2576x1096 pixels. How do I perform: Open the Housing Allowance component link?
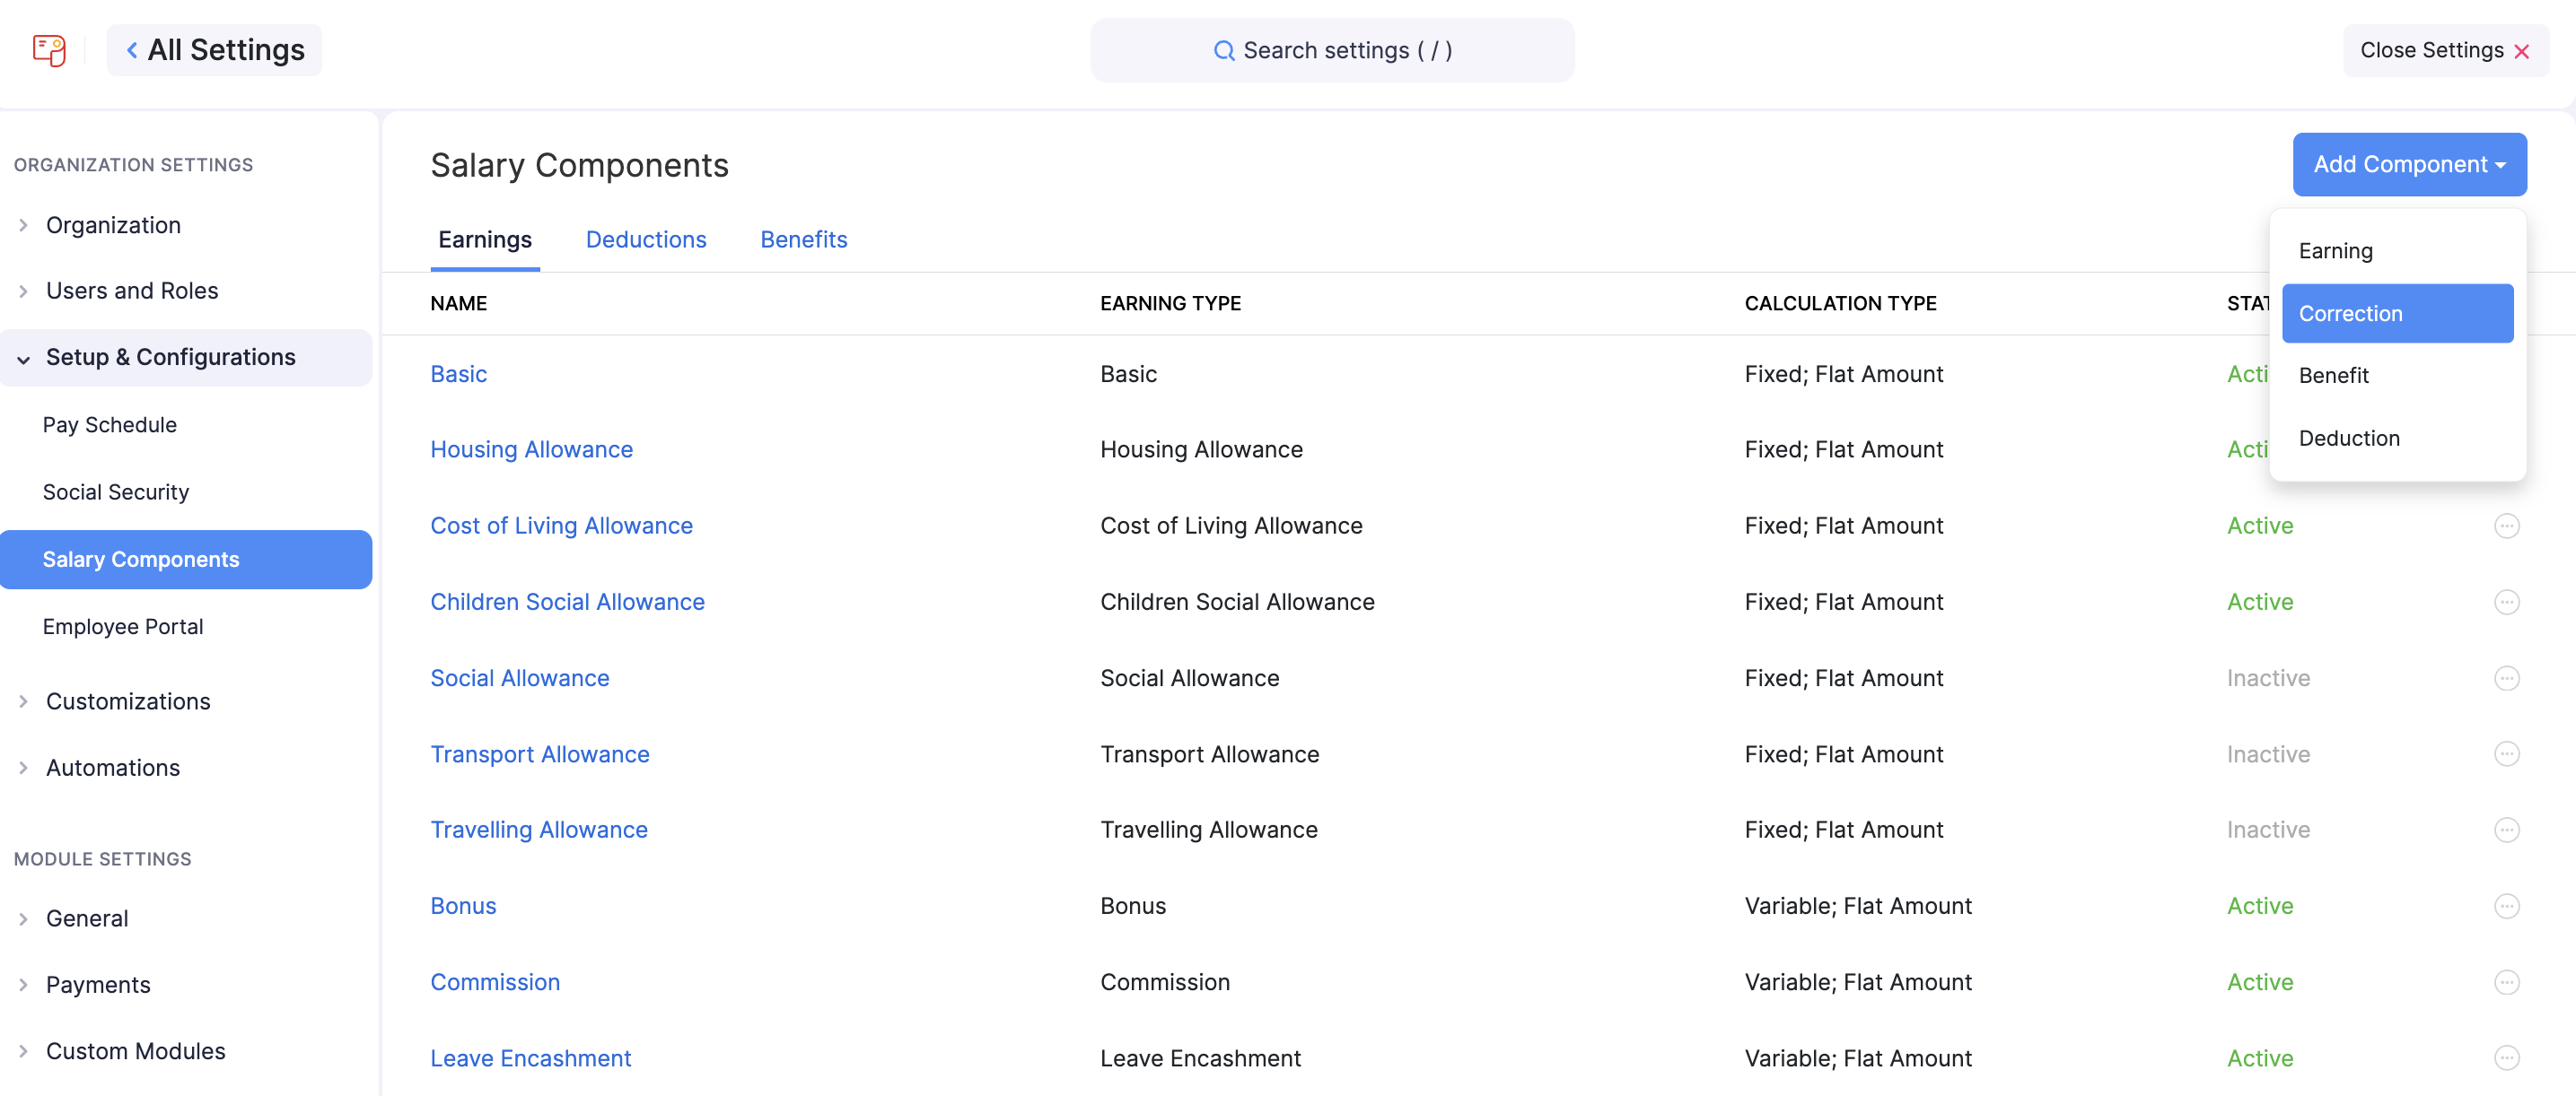[531, 448]
